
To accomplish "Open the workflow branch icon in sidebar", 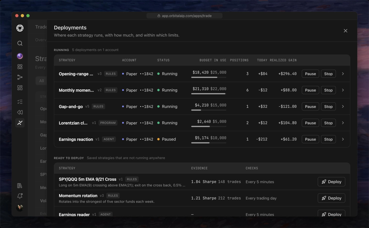I will (x=20, y=77).
